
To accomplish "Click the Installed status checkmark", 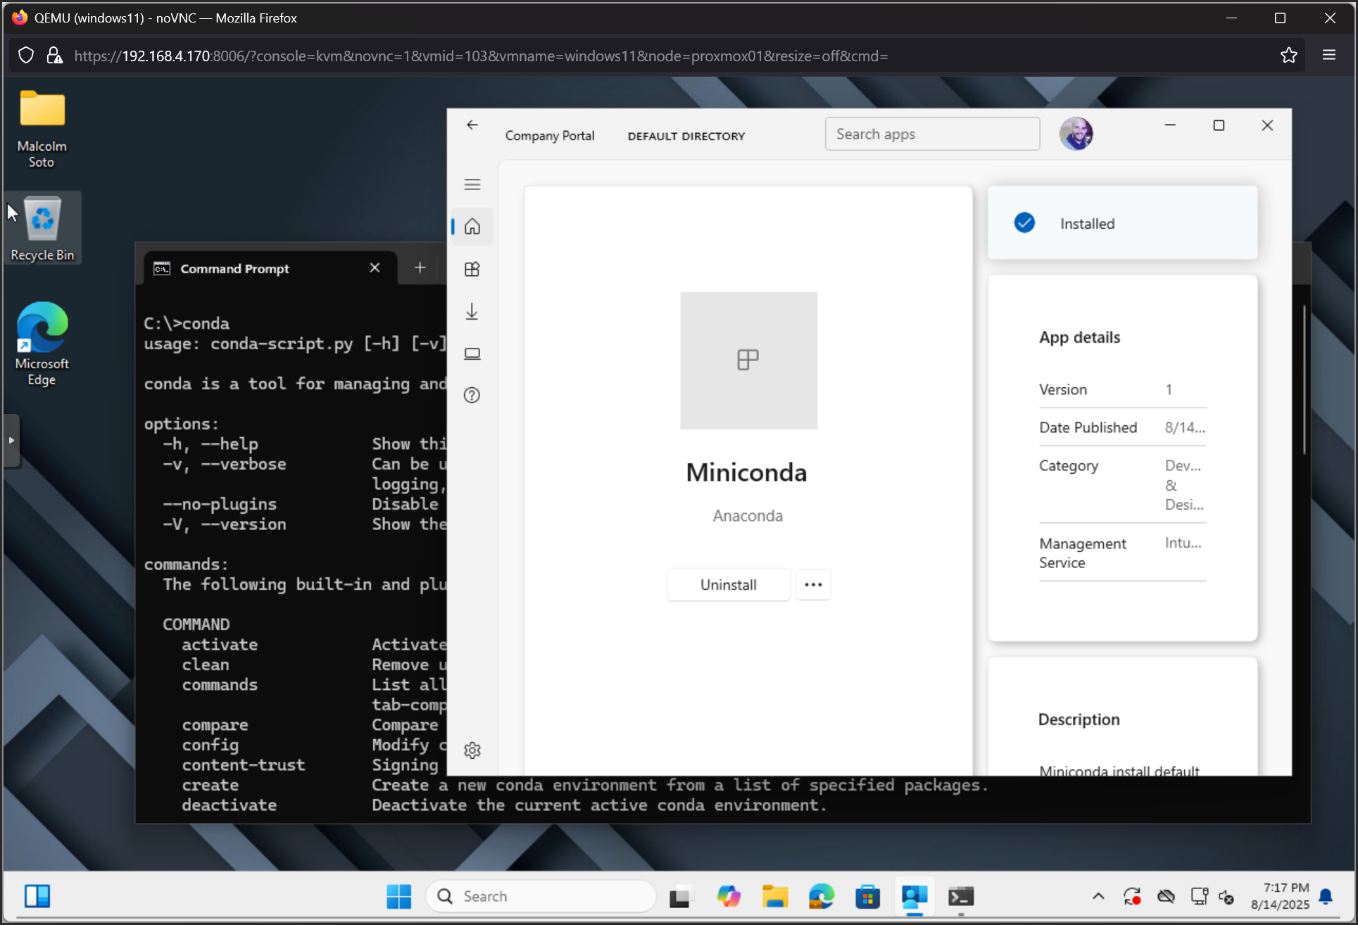I will tap(1024, 223).
